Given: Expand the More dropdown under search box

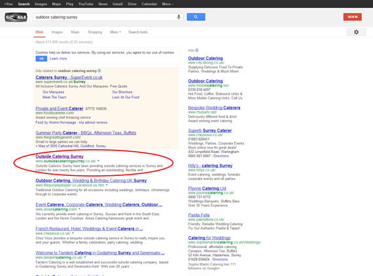Looking at the screenshot, I should point(115,32).
